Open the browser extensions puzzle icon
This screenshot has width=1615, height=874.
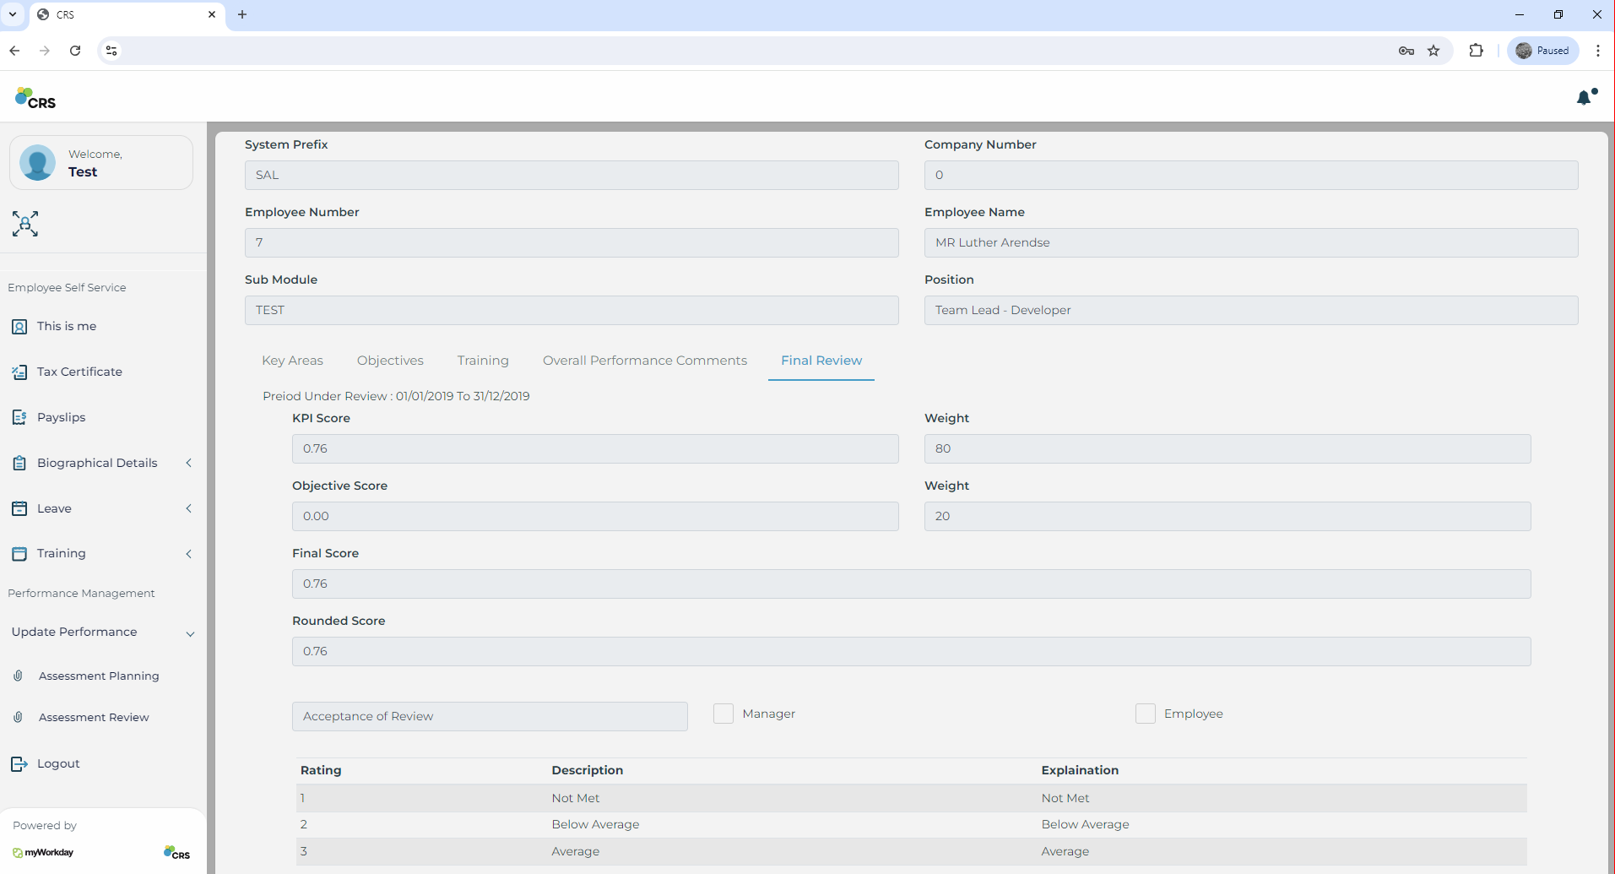1476,51
